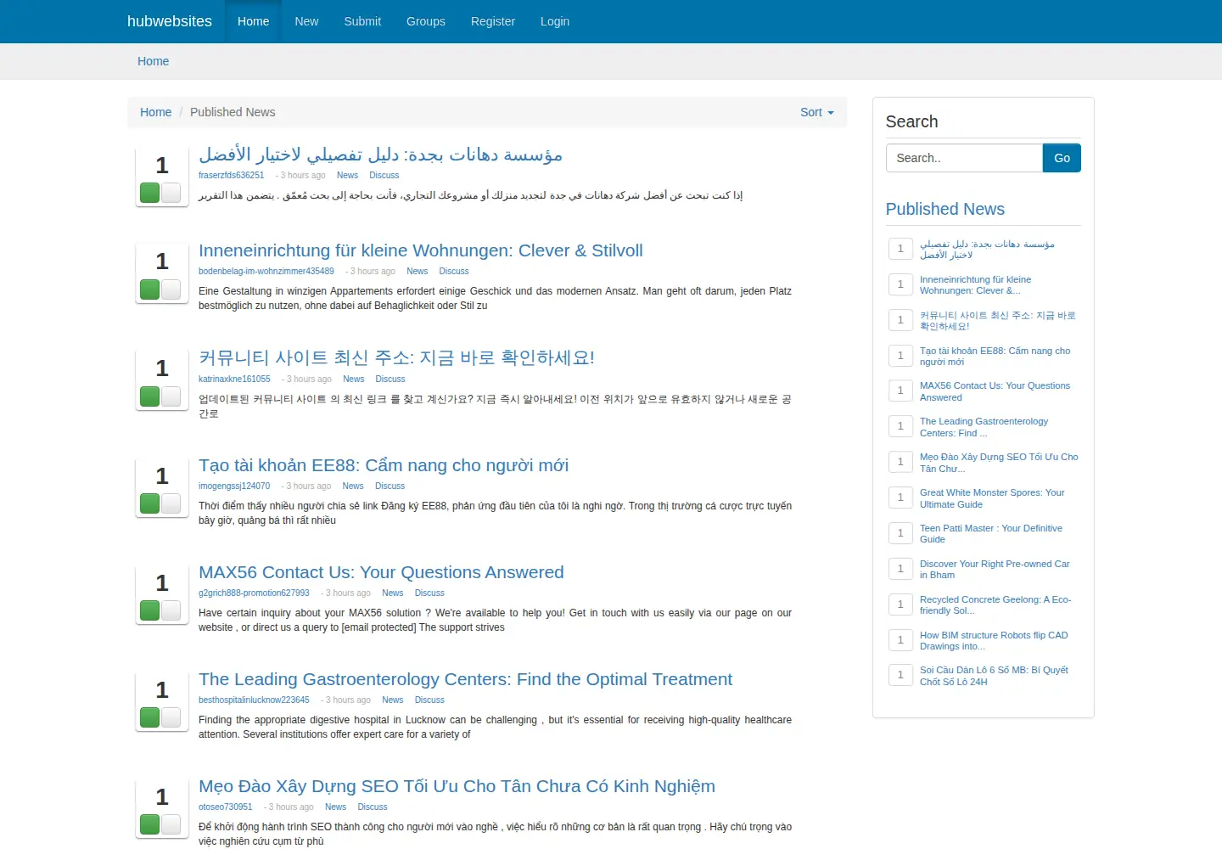Screen dimensions: 1222x849
Task: Downvote the Tạo tài khoản EE88 post
Action: pos(171,503)
